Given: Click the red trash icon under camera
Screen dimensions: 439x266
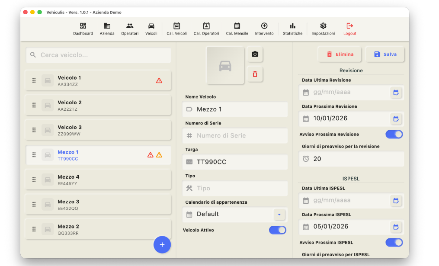Looking at the screenshot, I should pyautogui.click(x=255, y=74).
